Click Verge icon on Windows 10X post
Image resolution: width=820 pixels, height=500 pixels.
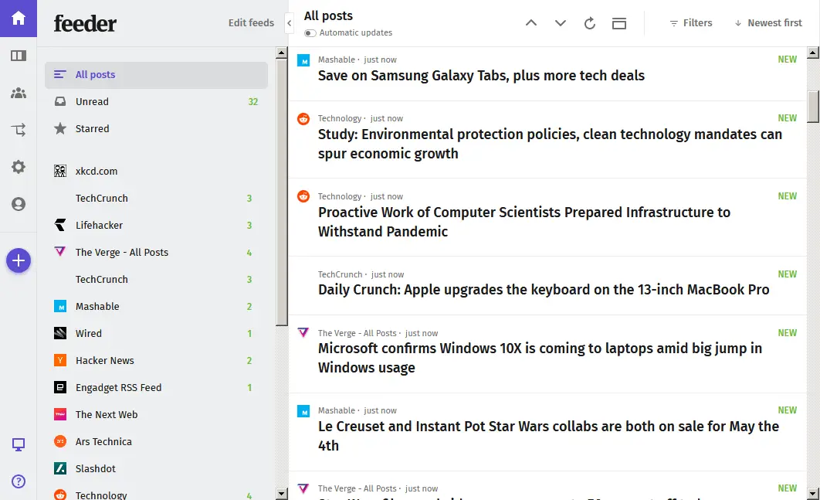click(303, 332)
